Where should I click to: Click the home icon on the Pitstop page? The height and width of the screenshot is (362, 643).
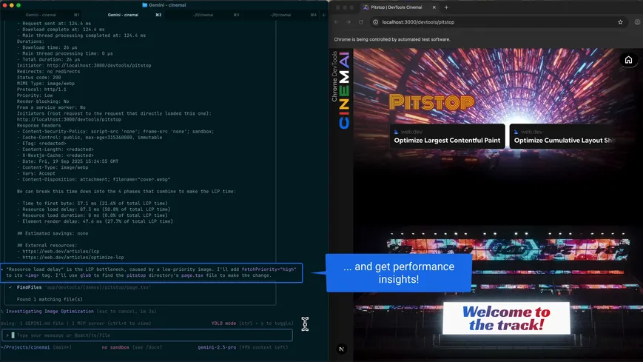628,61
